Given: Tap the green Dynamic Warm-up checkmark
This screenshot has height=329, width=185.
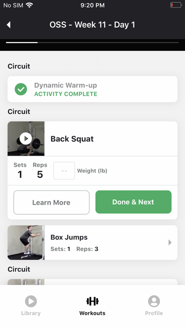Looking at the screenshot, I should click(x=21, y=89).
